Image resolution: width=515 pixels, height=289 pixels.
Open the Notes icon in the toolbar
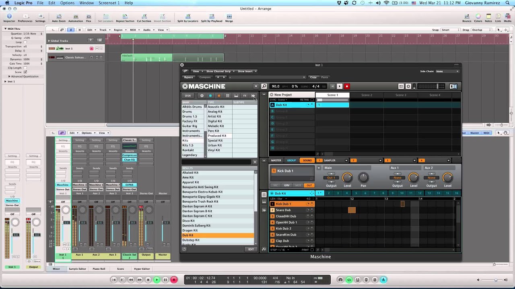[x=488, y=18]
